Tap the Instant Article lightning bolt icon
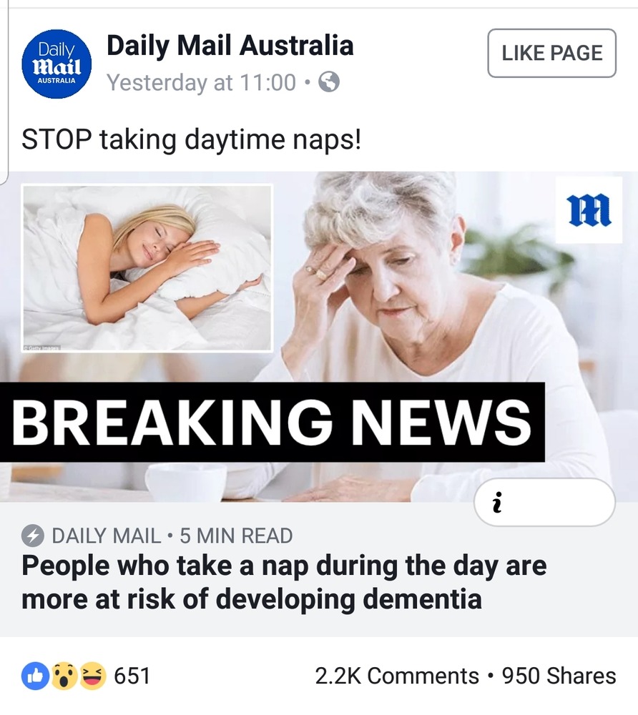 tap(32, 536)
